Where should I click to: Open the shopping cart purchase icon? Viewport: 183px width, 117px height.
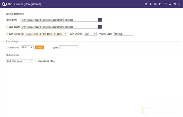[x=146, y=4]
